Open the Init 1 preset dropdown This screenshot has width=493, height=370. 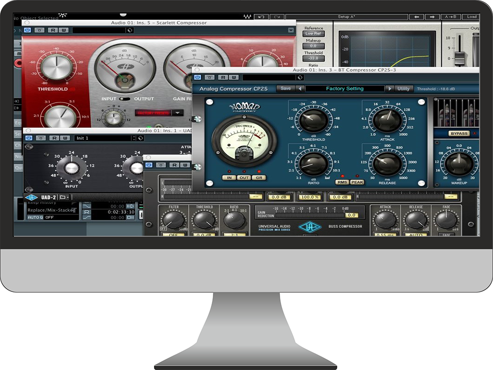point(103,138)
